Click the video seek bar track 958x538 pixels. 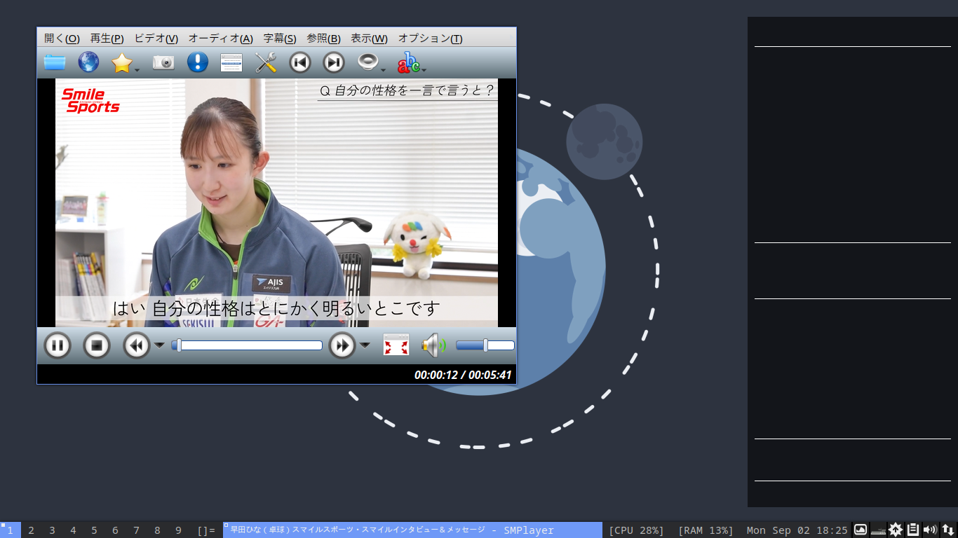point(247,345)
